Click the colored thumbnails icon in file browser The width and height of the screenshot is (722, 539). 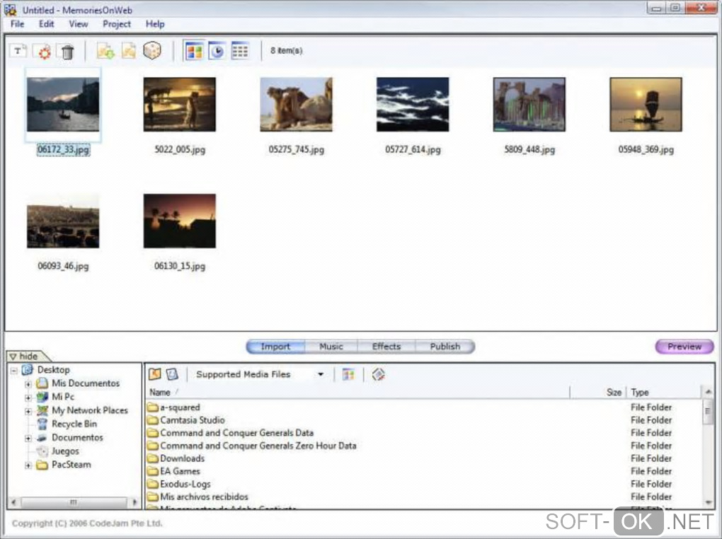click(348, 374)
